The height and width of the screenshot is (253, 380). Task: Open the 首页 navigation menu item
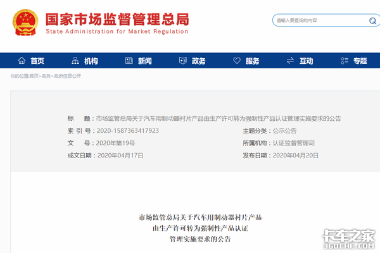coord(37,61)
